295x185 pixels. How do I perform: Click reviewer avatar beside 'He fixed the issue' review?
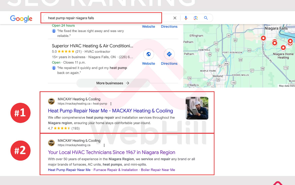tap(54, 31)
